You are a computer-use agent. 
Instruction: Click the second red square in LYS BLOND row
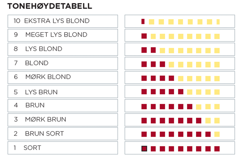tap(153, 50)
